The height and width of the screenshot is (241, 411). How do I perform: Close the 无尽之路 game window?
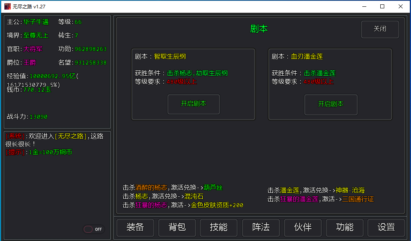point(401,6)
